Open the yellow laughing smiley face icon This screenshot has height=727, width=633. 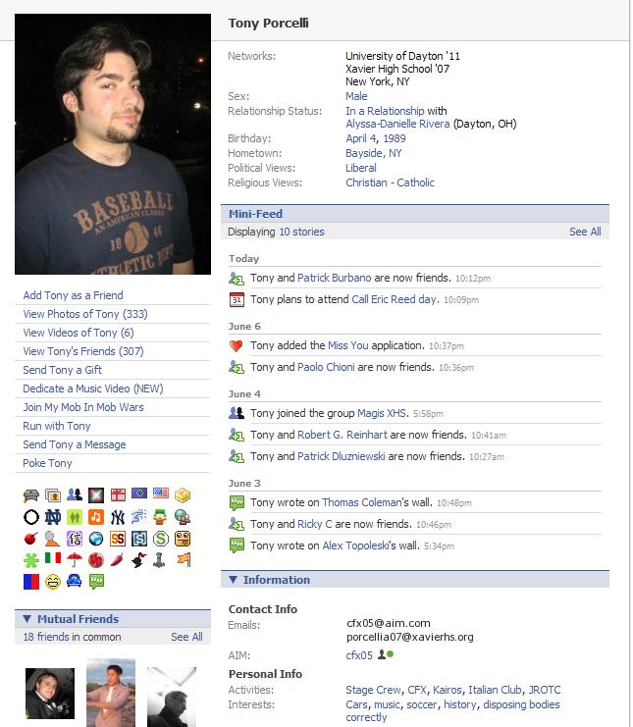53,582
